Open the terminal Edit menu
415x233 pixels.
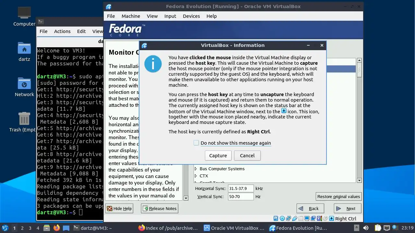point(81,31)
